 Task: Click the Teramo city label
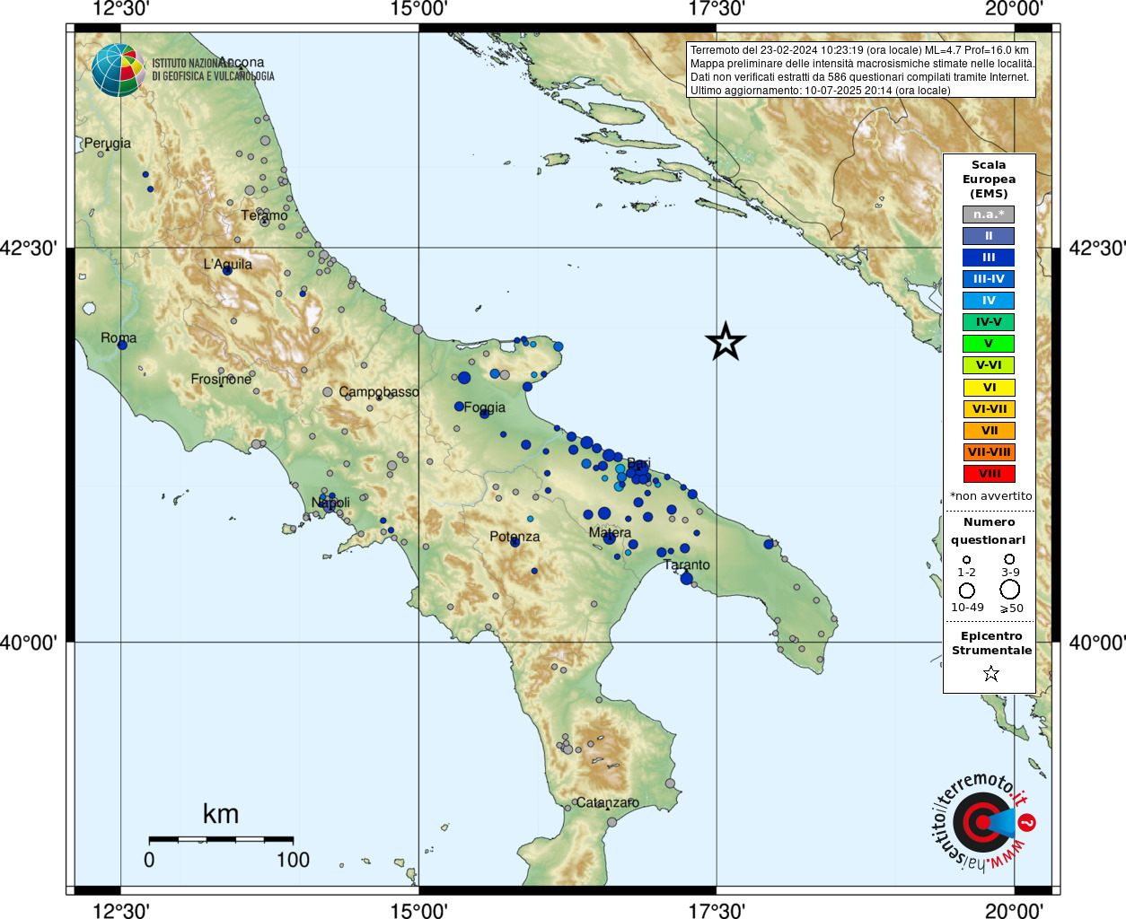pyautogui.click(x=265, y=215)
